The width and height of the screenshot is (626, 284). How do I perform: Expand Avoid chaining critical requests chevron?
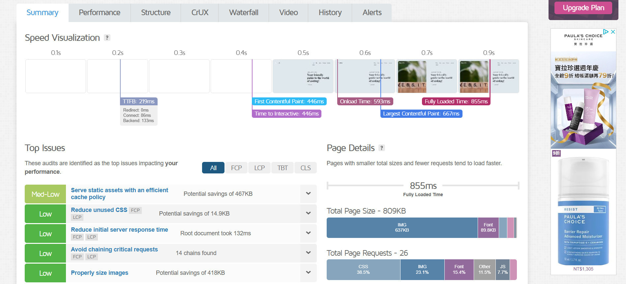click(308, 253)
